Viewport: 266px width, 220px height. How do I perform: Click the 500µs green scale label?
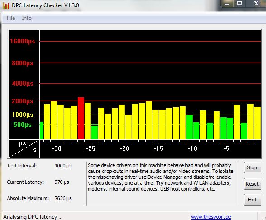click(23, 125)
